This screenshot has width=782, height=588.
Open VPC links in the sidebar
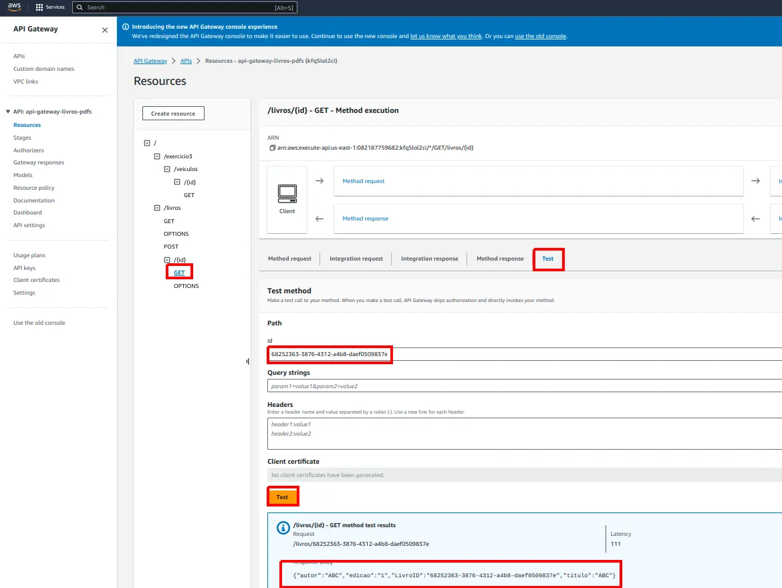(x=25, y=82)
